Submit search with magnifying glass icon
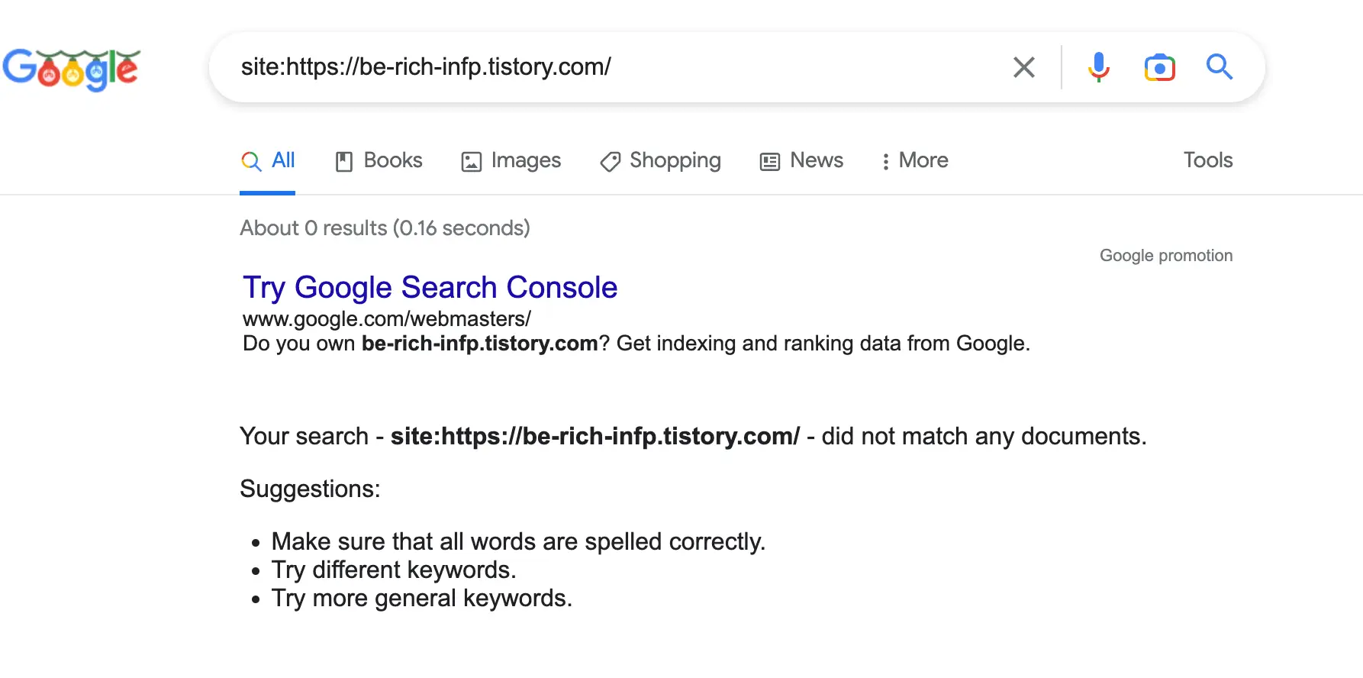This screenshot has width=1363, height=678. (x=1219, y=67)
